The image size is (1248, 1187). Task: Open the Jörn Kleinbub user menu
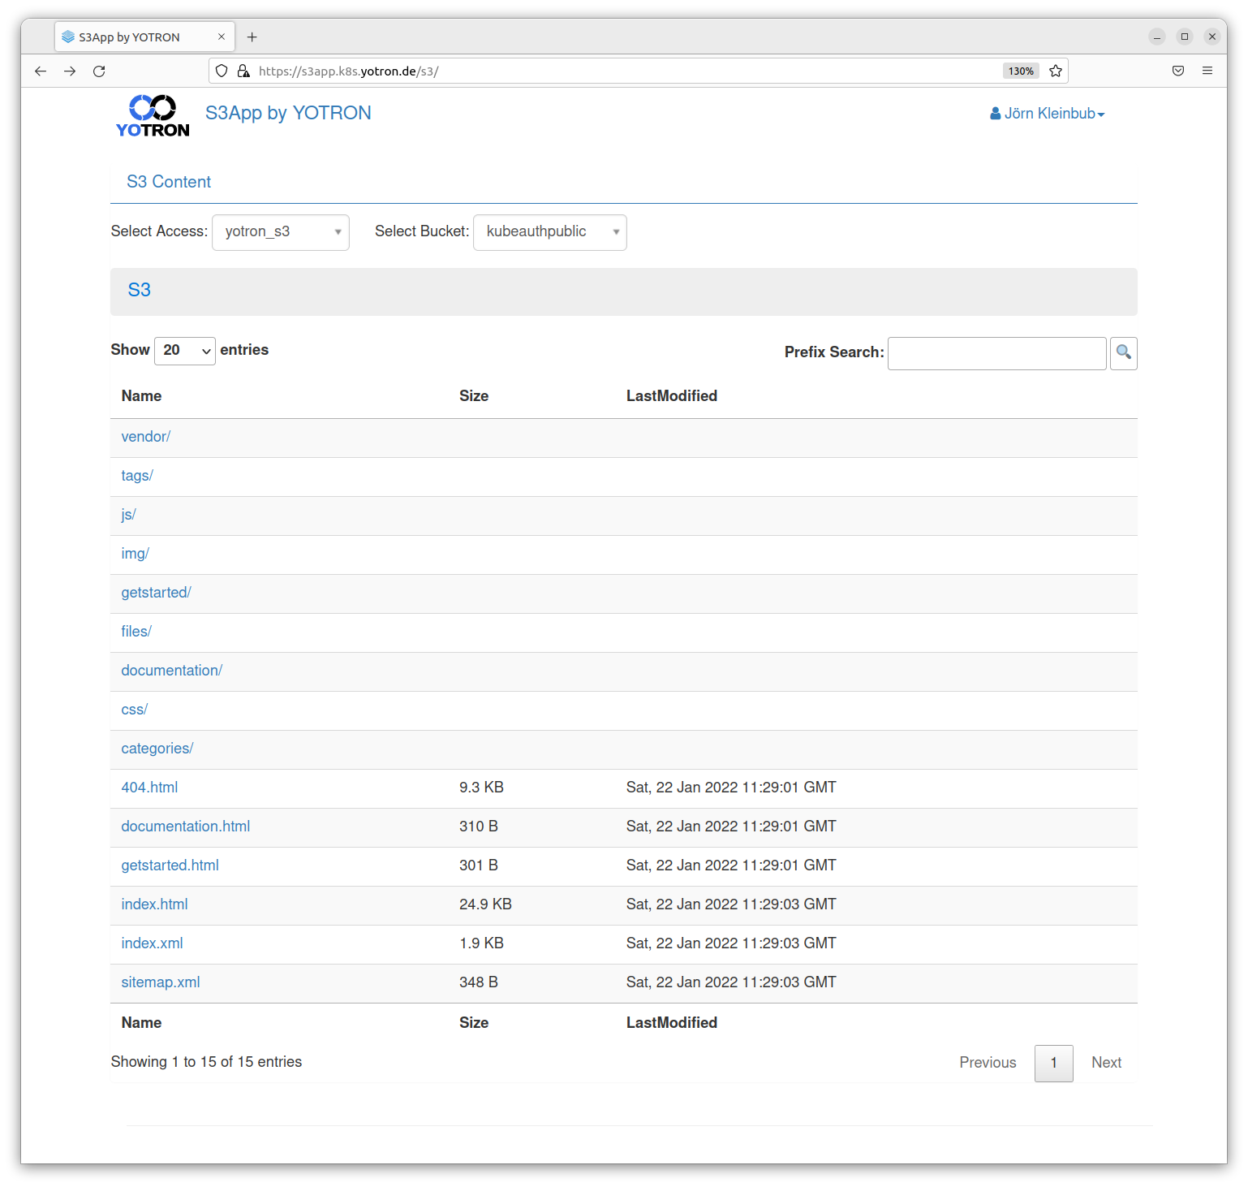[1047, 114]
